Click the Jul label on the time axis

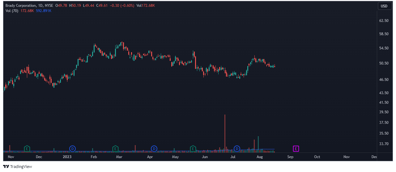(x=233, y=157)
